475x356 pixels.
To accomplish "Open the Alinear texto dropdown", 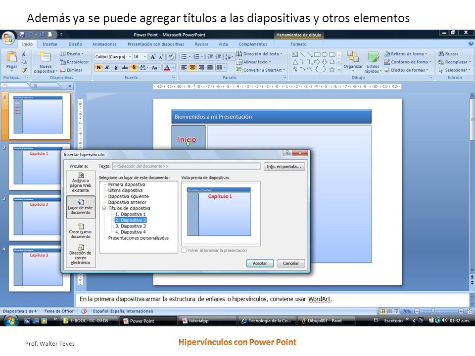I will pyautogui.click(x=254, y=62).
